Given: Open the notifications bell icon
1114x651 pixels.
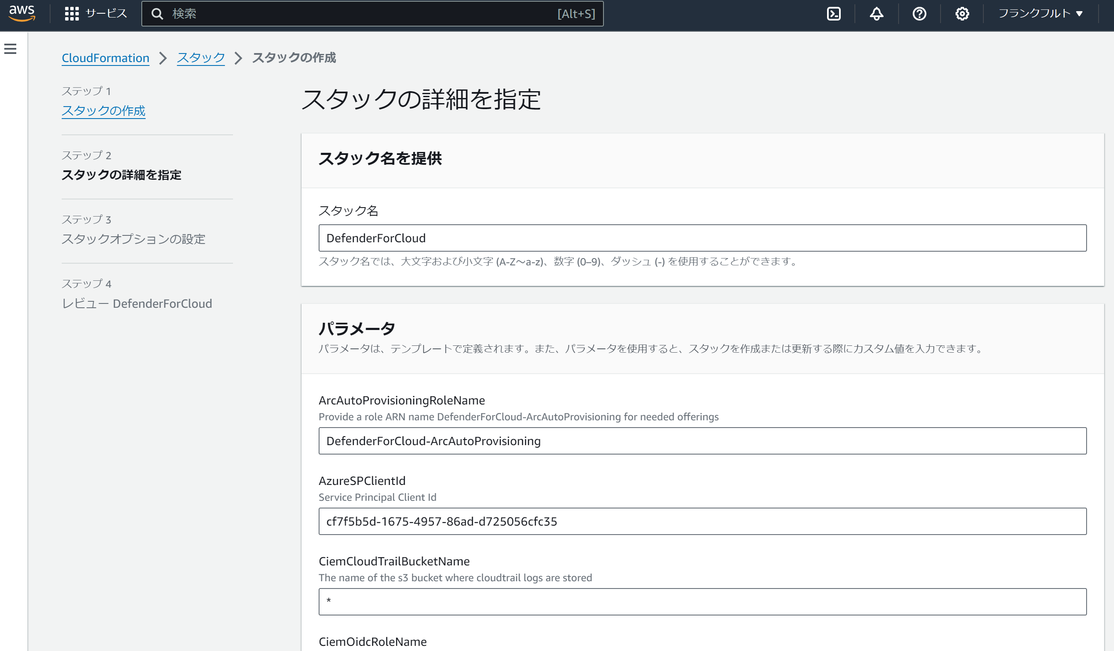Looking at the screenshot, I should click(876, 14).
